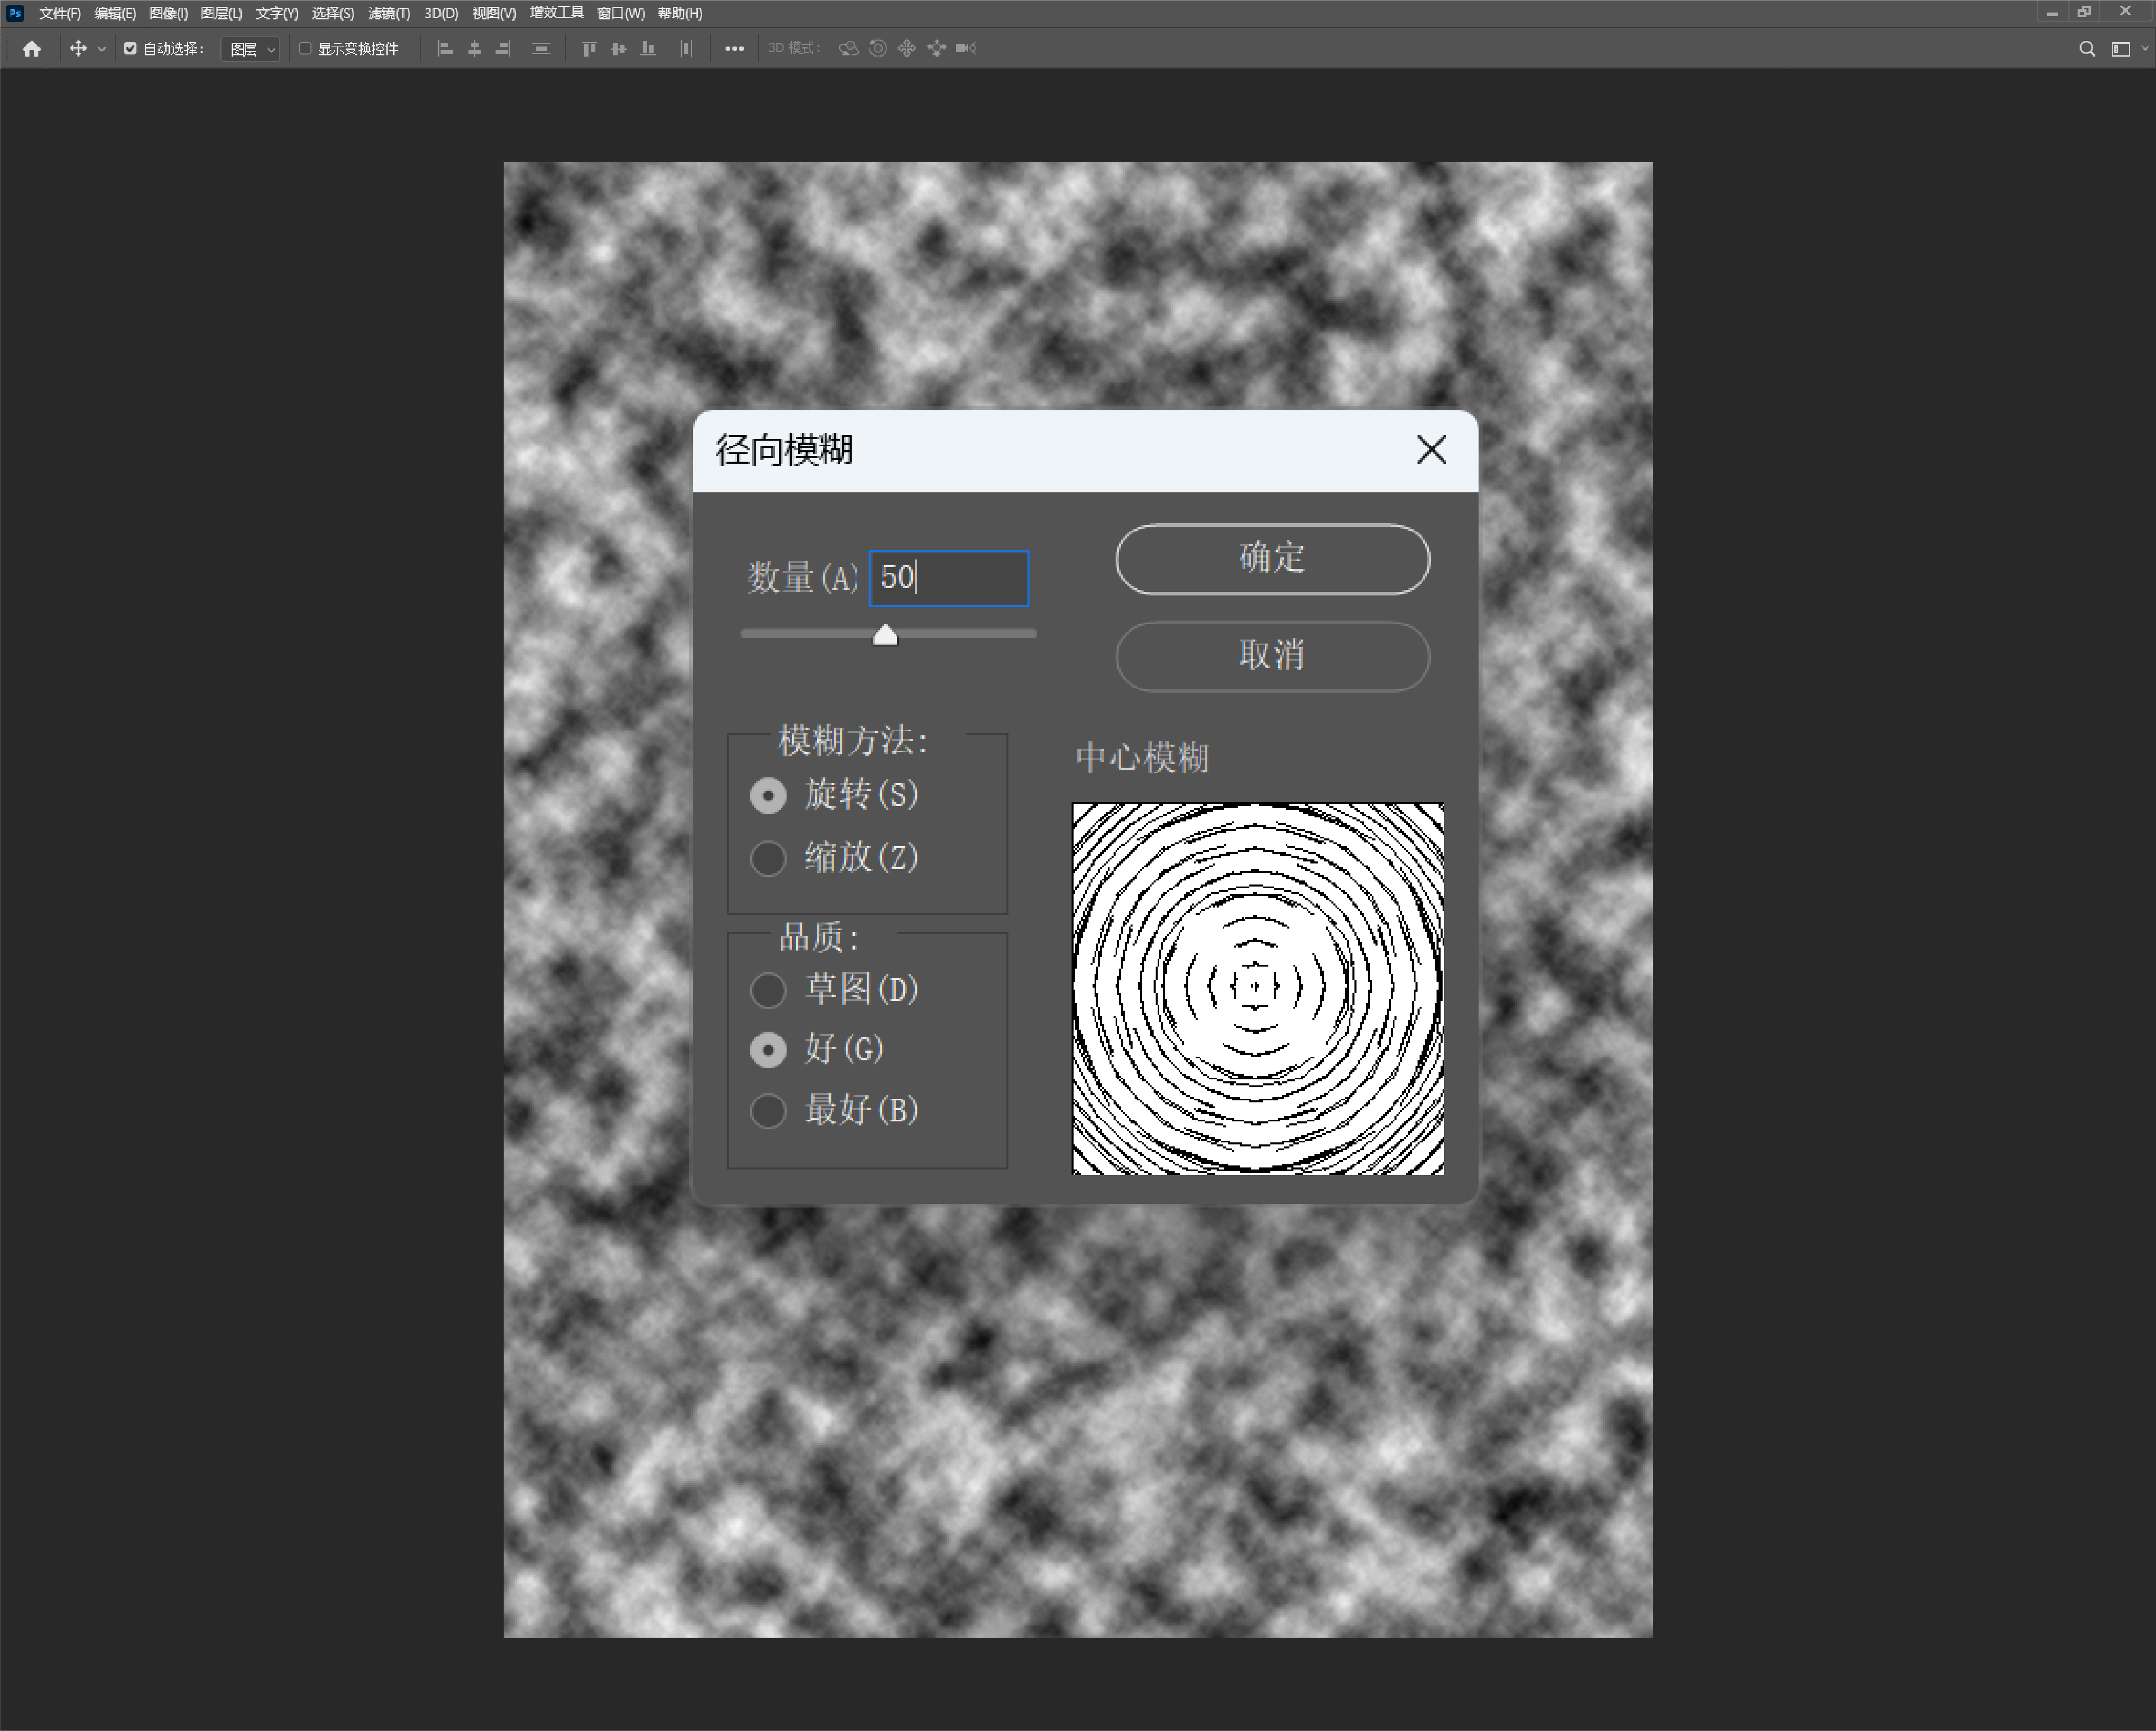
Task: Select the 旋转(S) blur method
Action: click(768, 796)
